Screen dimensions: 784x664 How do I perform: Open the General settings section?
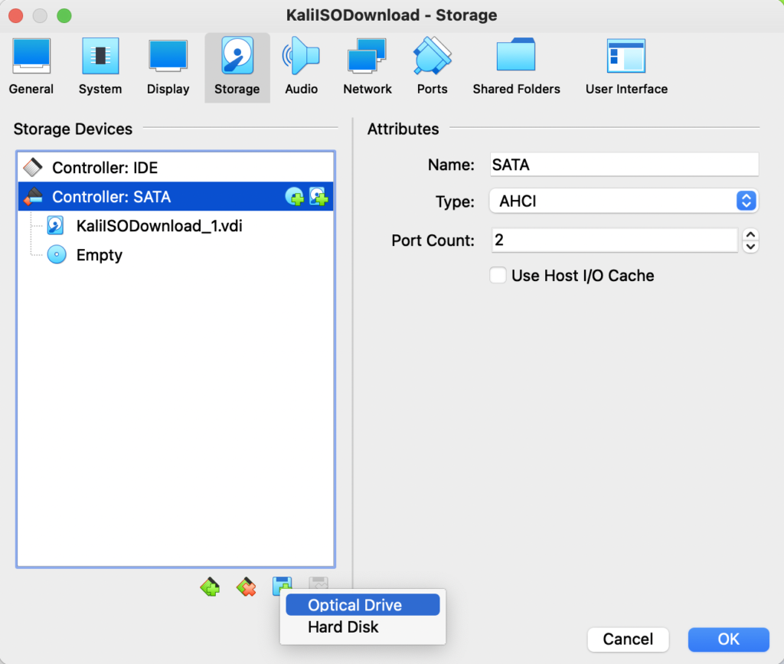31,67
